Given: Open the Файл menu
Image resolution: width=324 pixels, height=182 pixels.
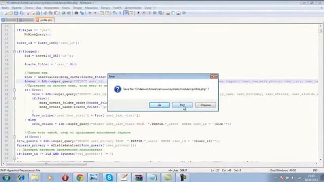Looking at the screenshot, I should point(5,8).
